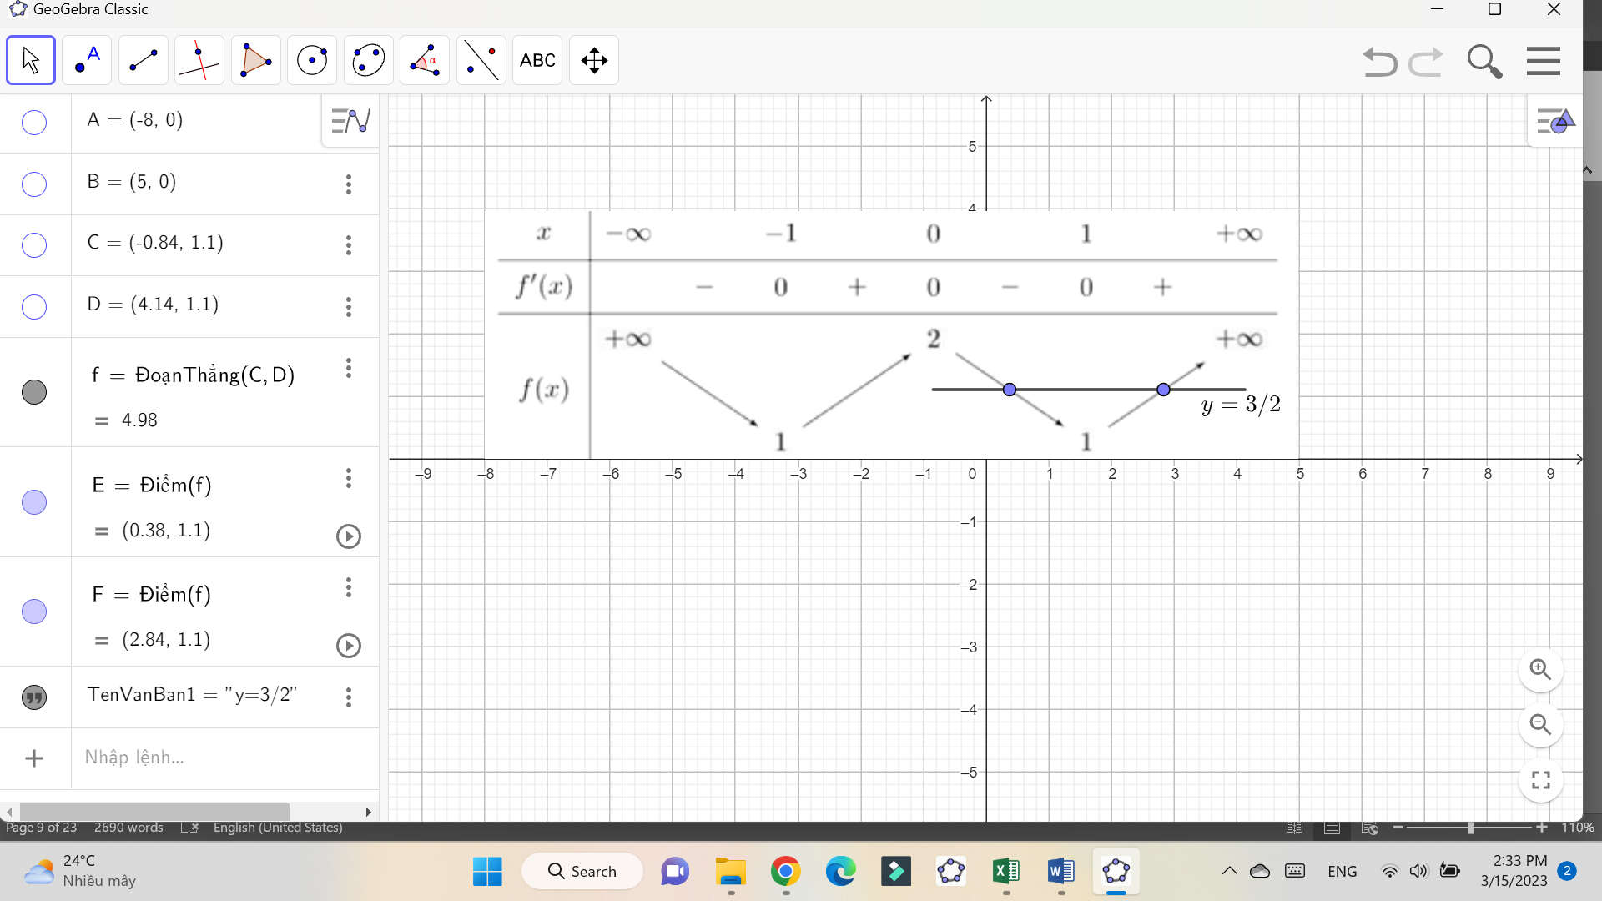Toggle visibility of segment f

coord(34,392)
